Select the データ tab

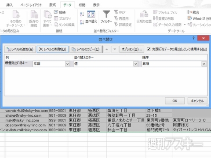click(67, 5)
